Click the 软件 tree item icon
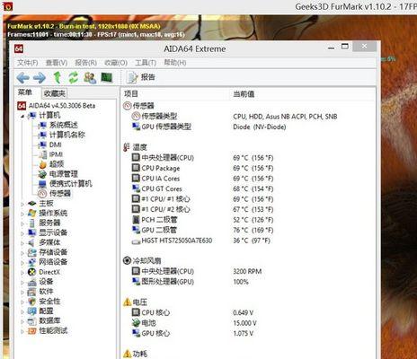This screenshot has height=359, width=417. click(31, 292)
